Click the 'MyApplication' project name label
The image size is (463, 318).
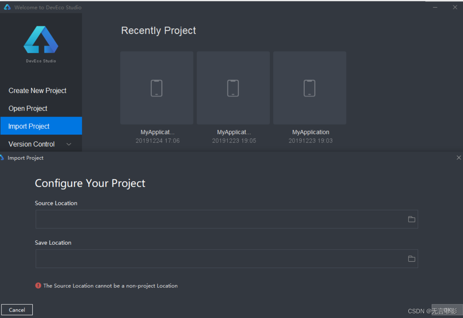point(311,132)
